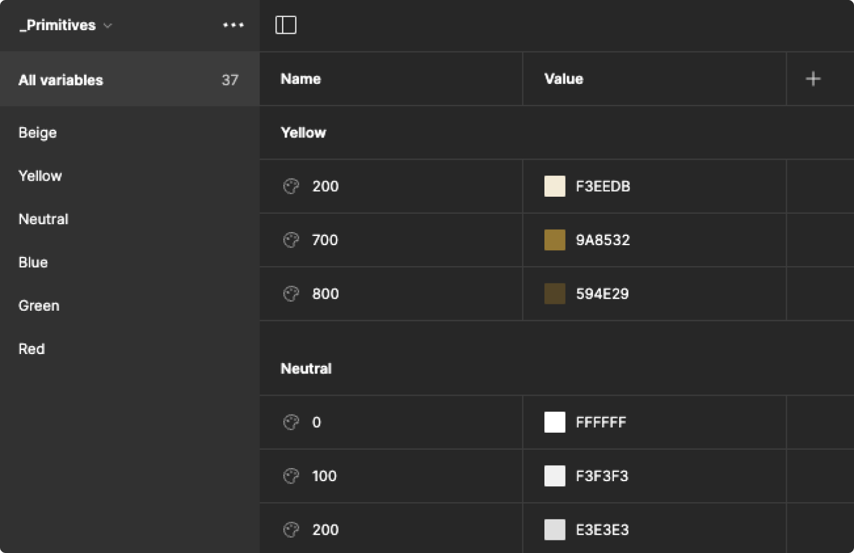Open the three-dots options menu
The width and height of the screenshot is (854, 553).
coord(233,25)
